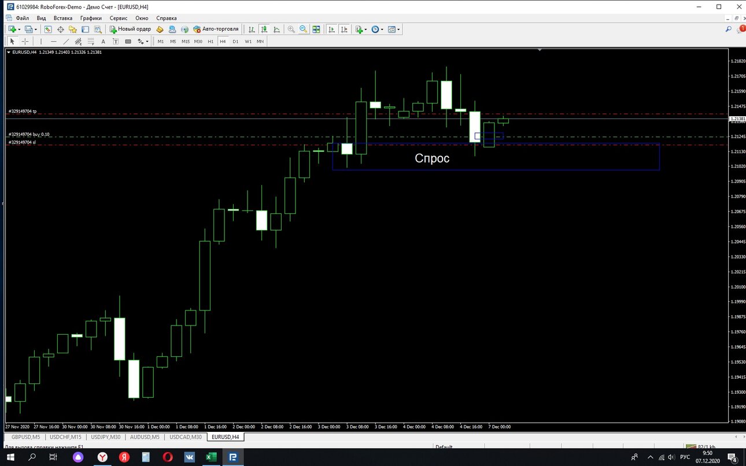Open Excel from the Windows taskbar
The width and height of the screenshot is (746, 466).
pos(211,457)
